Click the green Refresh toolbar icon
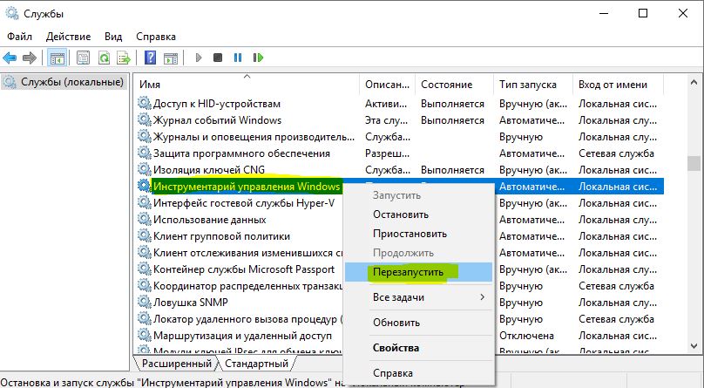The height and width of the screenshot is (388, 704). [105, 58]
